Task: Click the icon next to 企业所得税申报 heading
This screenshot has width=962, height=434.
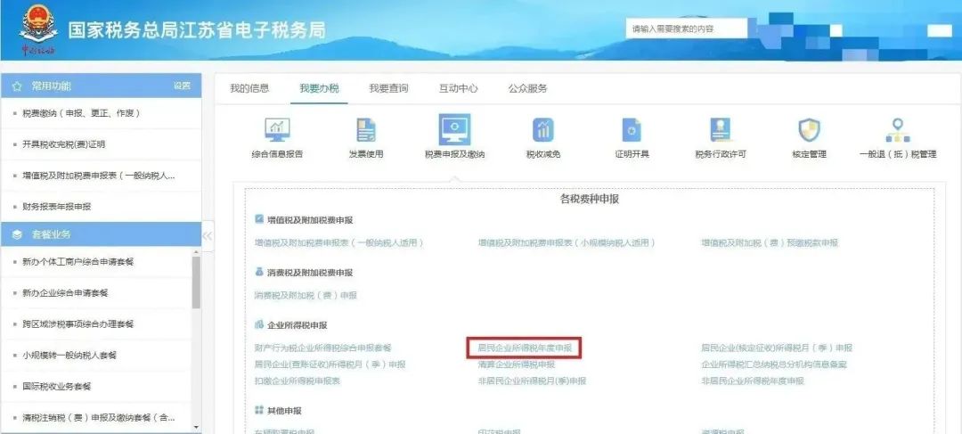Action: [x=259, y=324]
